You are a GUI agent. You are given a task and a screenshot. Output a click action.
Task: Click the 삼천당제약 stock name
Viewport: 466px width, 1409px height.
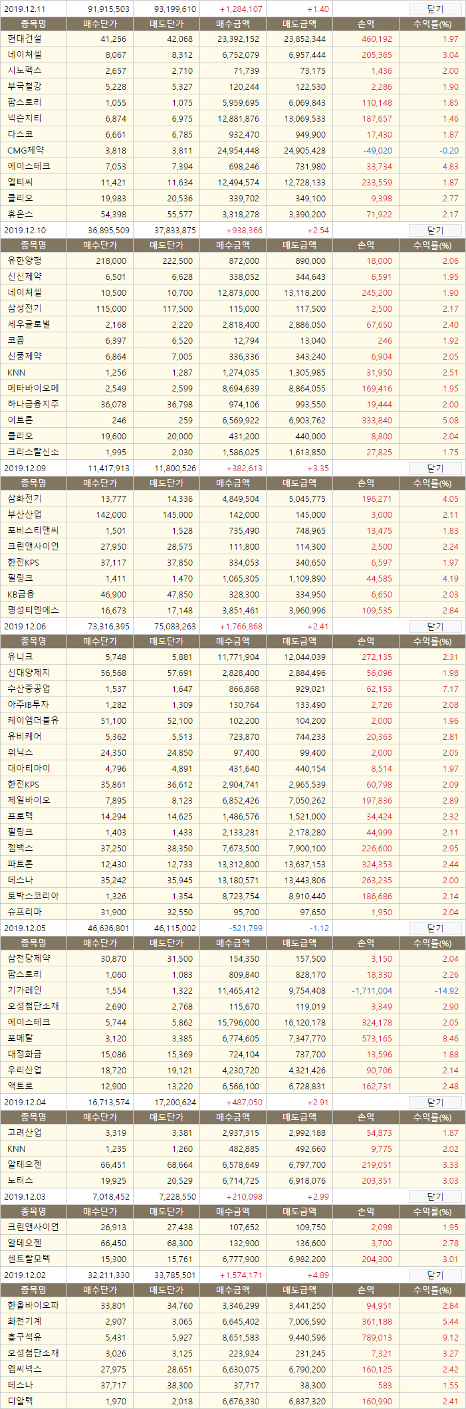click(x=29, y=958)
